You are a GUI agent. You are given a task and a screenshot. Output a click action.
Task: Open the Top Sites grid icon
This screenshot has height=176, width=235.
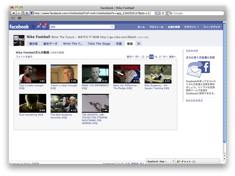click(19, 18)
